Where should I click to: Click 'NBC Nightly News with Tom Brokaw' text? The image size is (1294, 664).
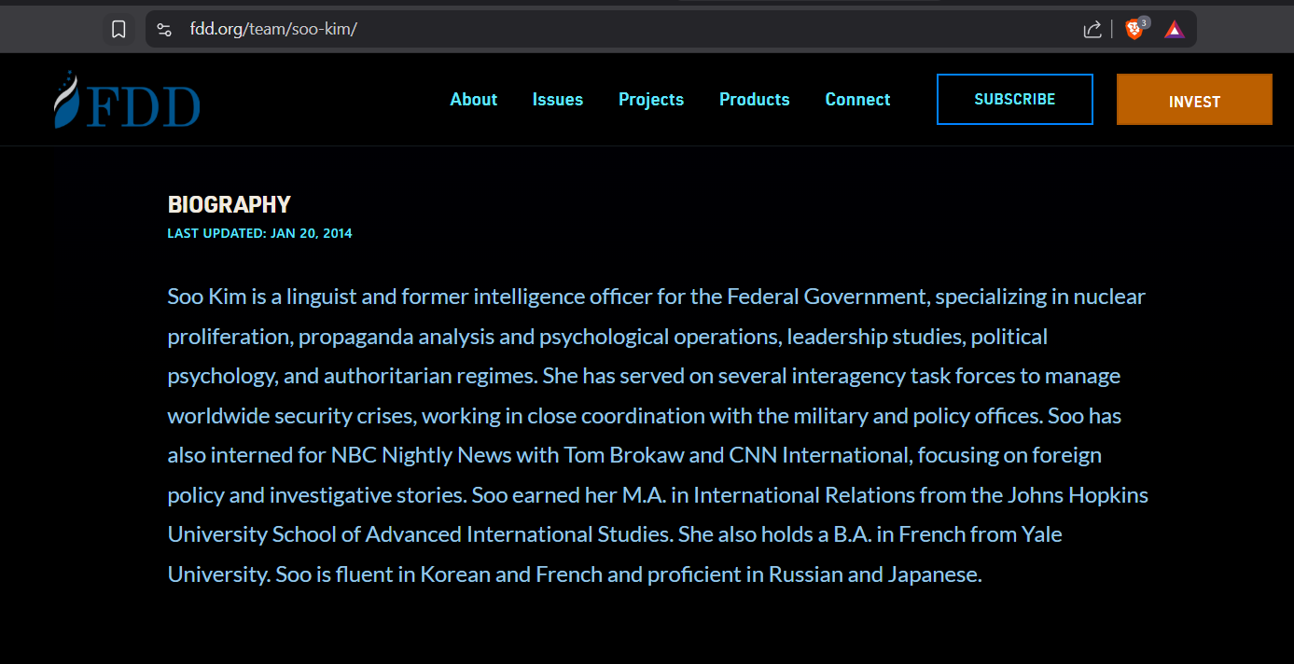(508, 455)
